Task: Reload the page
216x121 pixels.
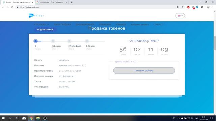Action: (x=12, y=7)
